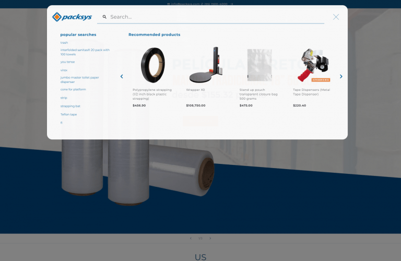Image resolution: width=401 pixels, height=261 pixels.
Task: Show next recommended products
Action: tap(341, 76)
